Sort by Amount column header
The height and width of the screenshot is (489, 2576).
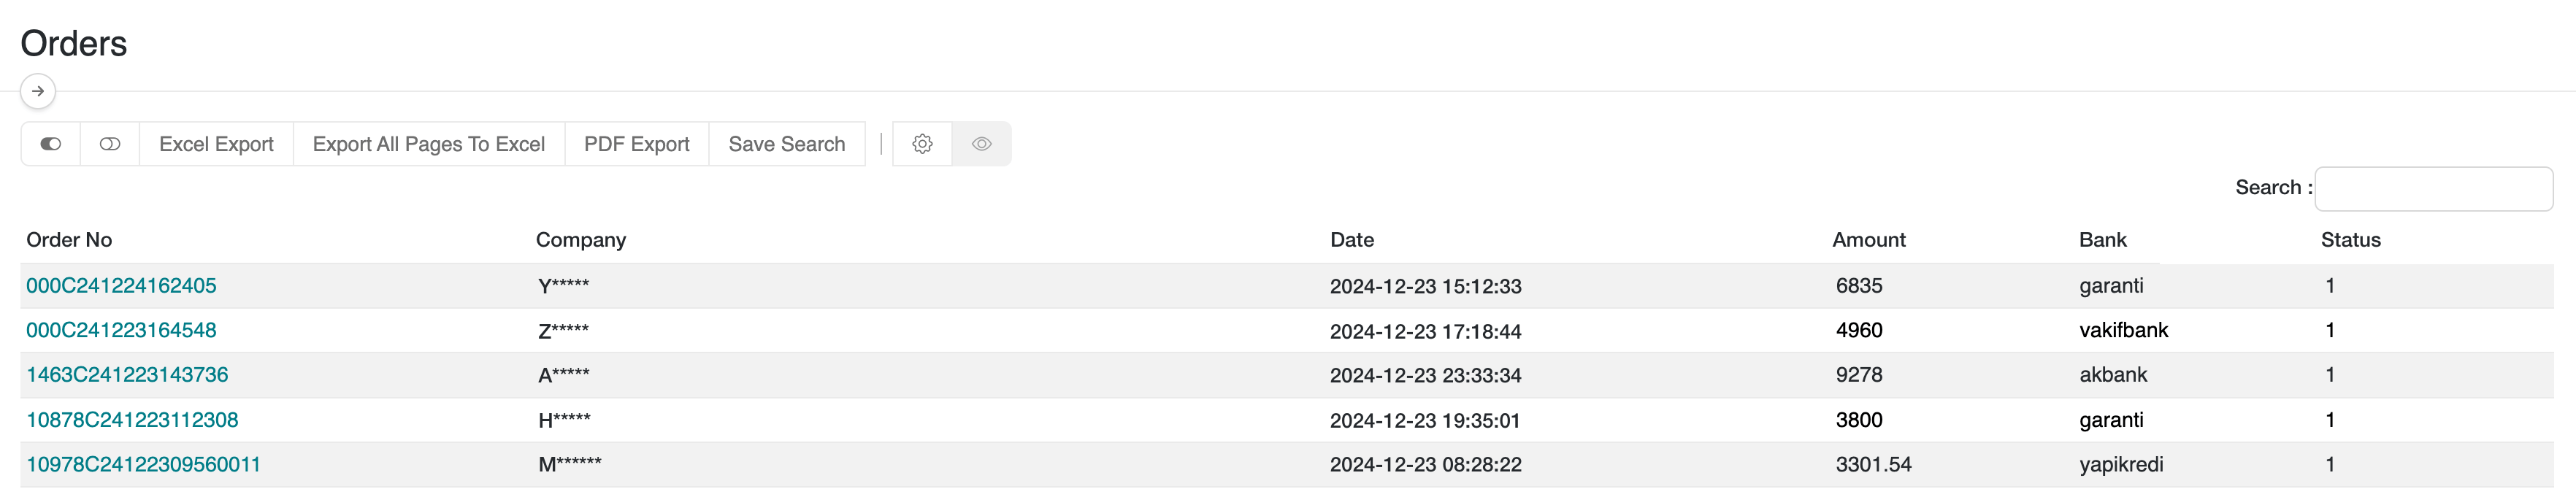click(1868, 240)
